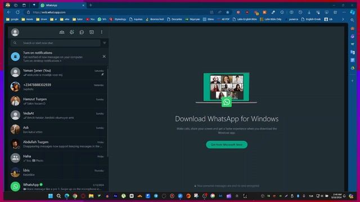
Task: Start a new chat with the plus icon
Action: [x=92, y=32]
